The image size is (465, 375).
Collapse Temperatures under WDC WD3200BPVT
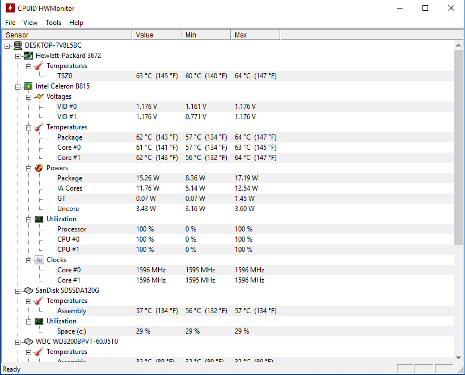click(x=28, y=352)
